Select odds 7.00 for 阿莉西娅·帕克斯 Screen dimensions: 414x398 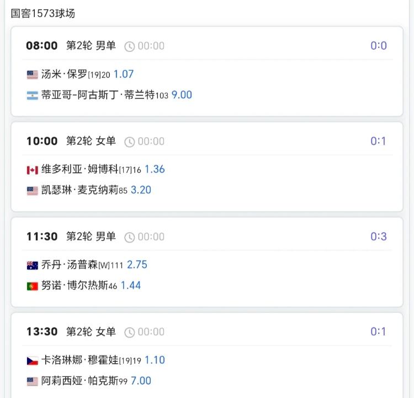click(x=141, y=381)
